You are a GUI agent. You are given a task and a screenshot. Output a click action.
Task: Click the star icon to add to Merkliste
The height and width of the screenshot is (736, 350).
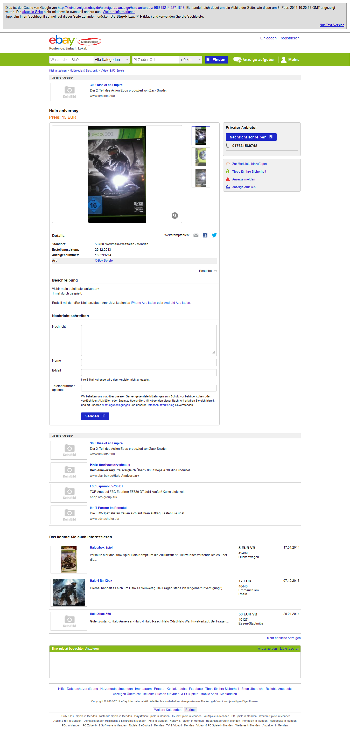coord(228,164)
